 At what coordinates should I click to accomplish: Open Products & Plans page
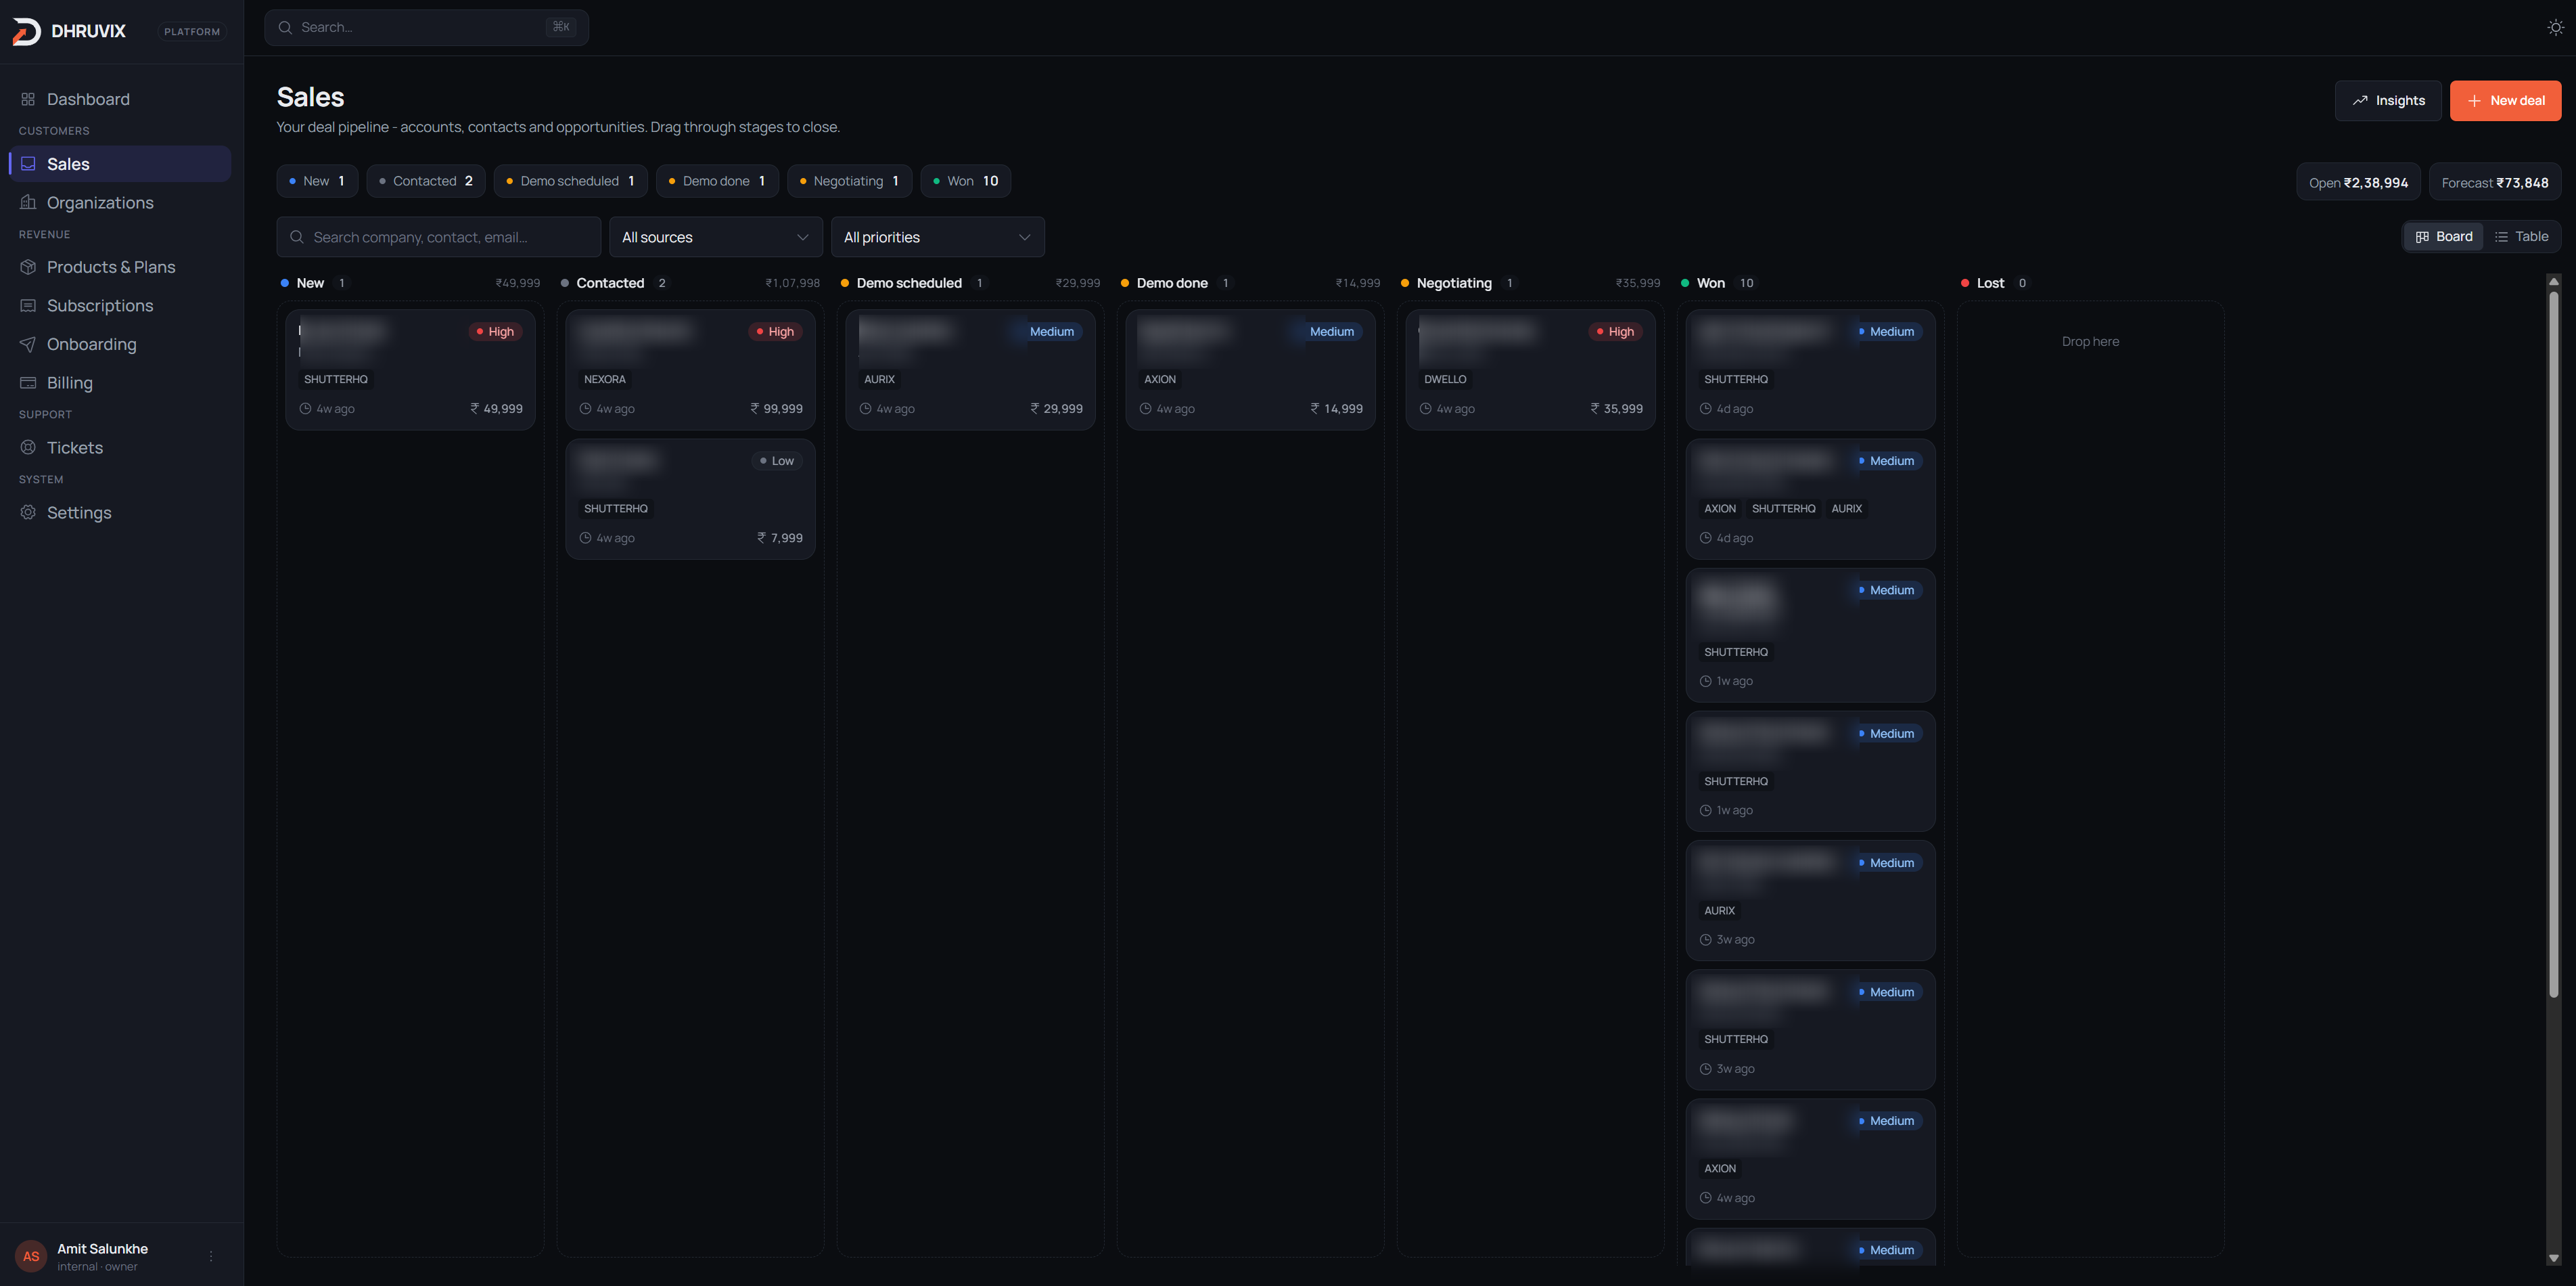120,267
